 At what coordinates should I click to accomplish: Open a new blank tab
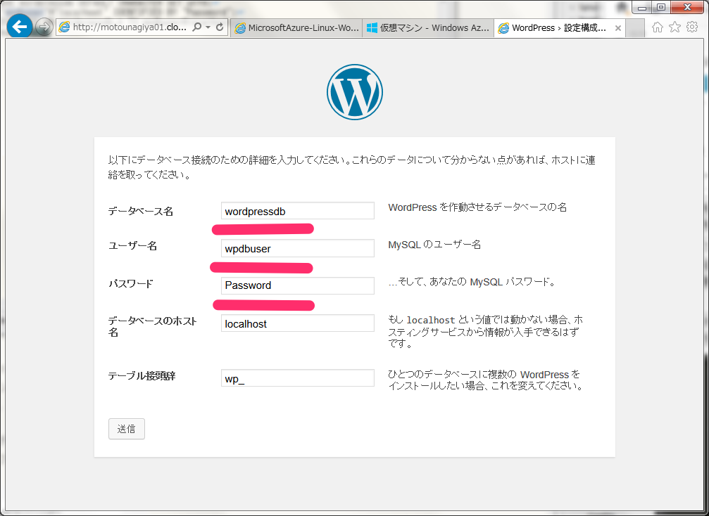[635, 28]
